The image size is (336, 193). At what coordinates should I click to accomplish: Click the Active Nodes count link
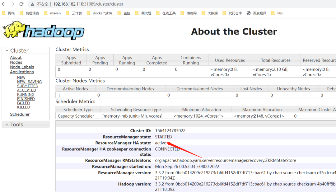click(x=59, y=95)
